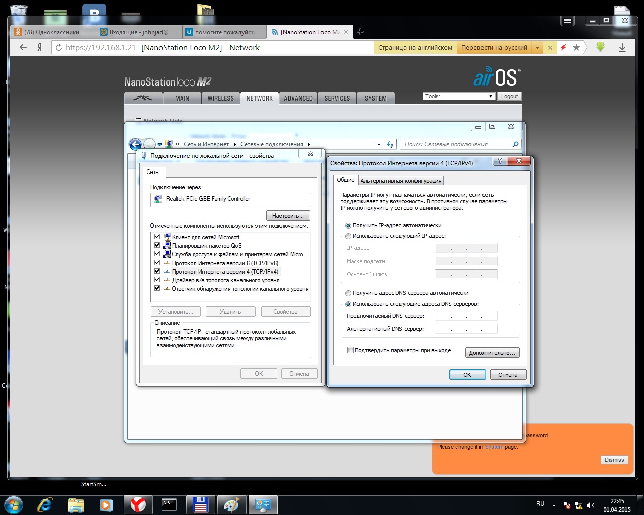Click the 'Настроить...' adapter button
The width and height of the screenshot is (644, 515).
[288, 216]
